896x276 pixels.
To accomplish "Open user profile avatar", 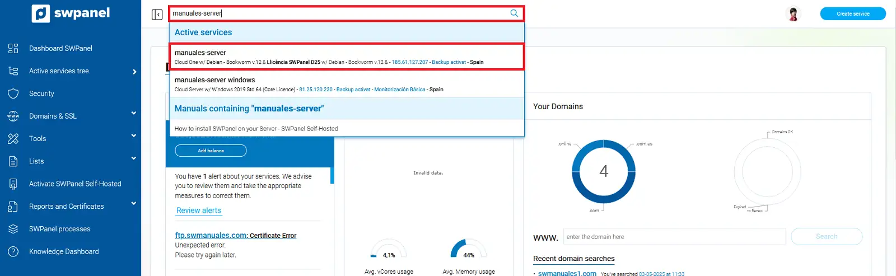I will pyautogui.click(x=793, y=14).
